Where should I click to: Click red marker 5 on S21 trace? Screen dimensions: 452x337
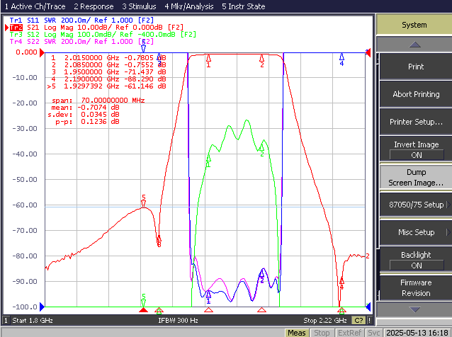144,201
